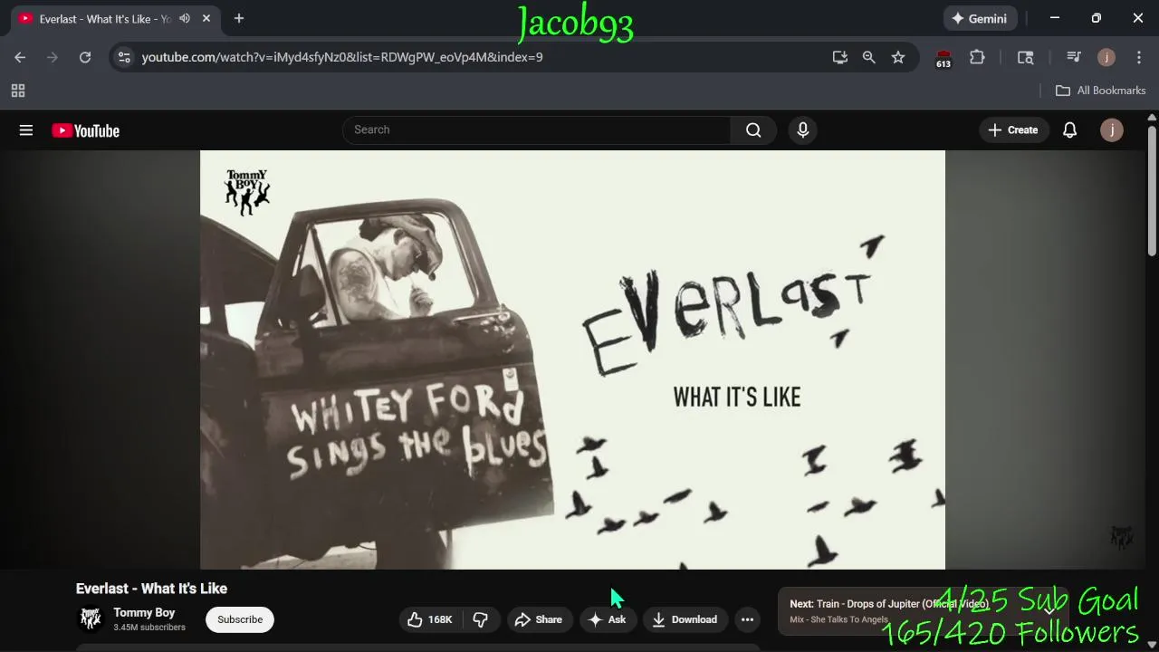Viewport: 1159px width, 652px height.
Task: Click the scrollbar down arrow
Action: pos(1152,645)
